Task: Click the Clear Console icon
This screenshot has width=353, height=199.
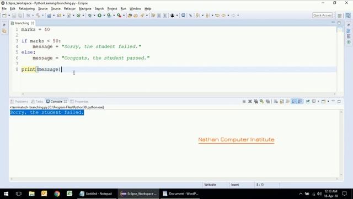Action: [x=276, y=102]
